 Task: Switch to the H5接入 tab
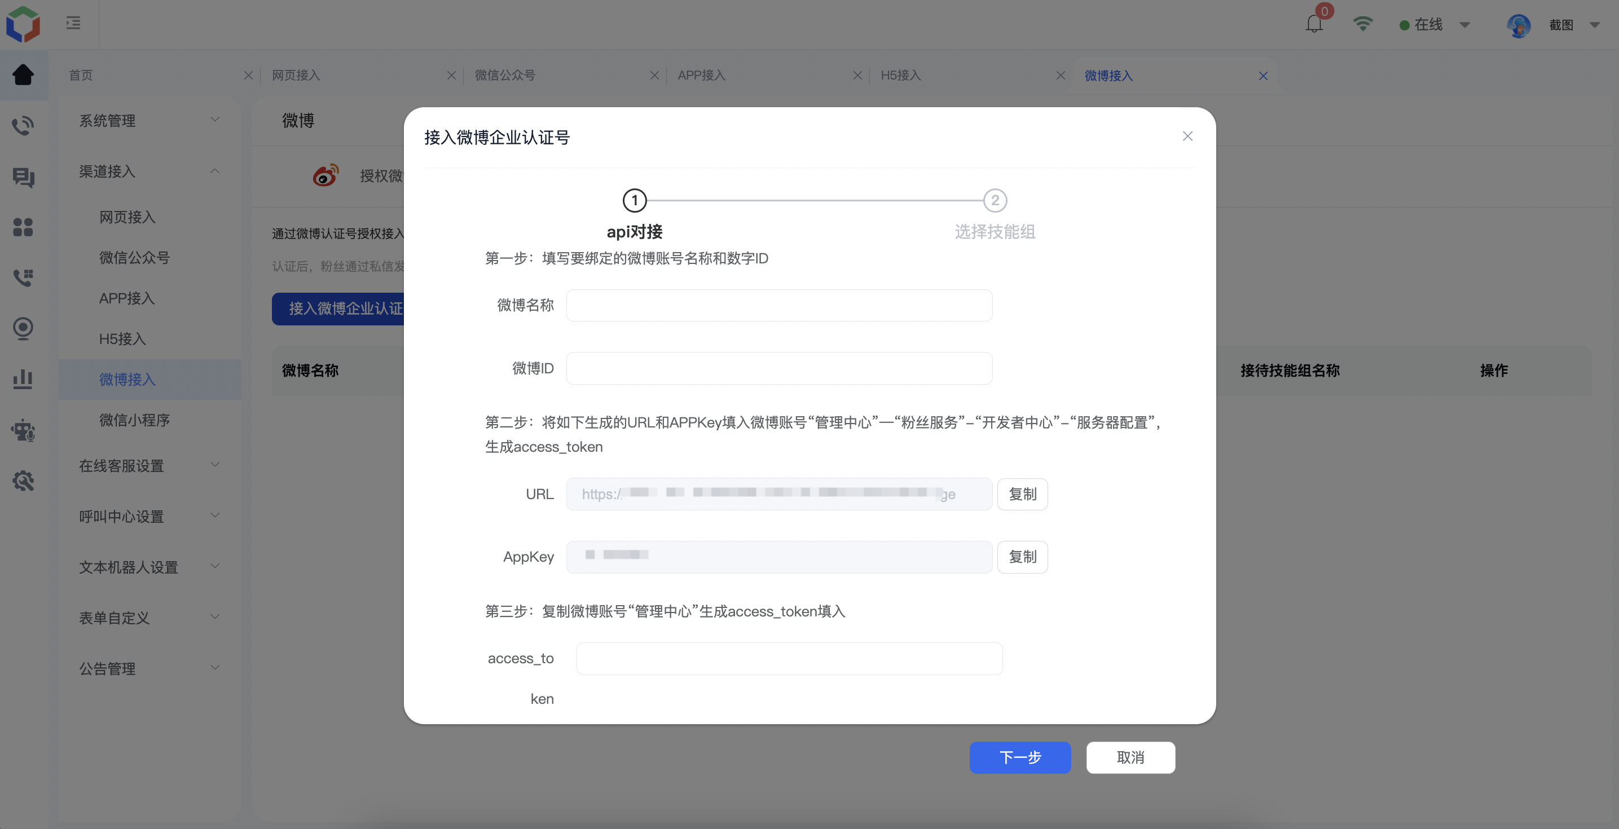pos(901,76)
